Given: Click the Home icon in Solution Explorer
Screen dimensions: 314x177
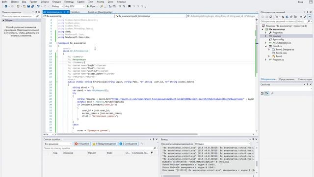Looking at the screenshot, I should tap(271, 17).
